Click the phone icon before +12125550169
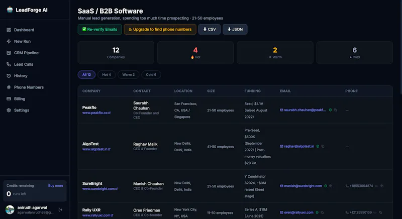Image resolution: width=402 pixels, height=219 pixels. (347, 212)
